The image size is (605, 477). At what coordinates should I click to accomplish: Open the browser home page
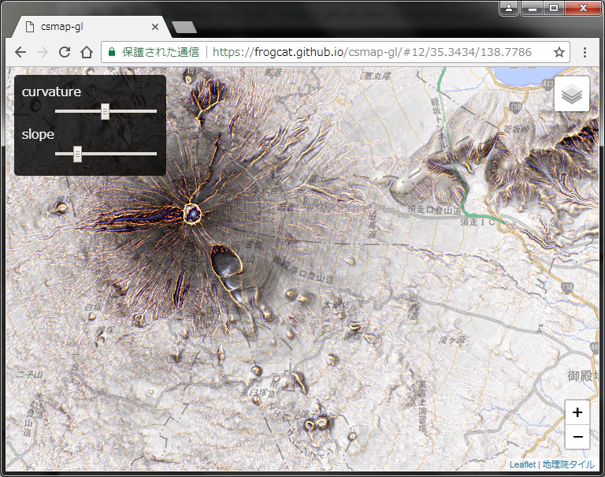click(x=87, y=52)
